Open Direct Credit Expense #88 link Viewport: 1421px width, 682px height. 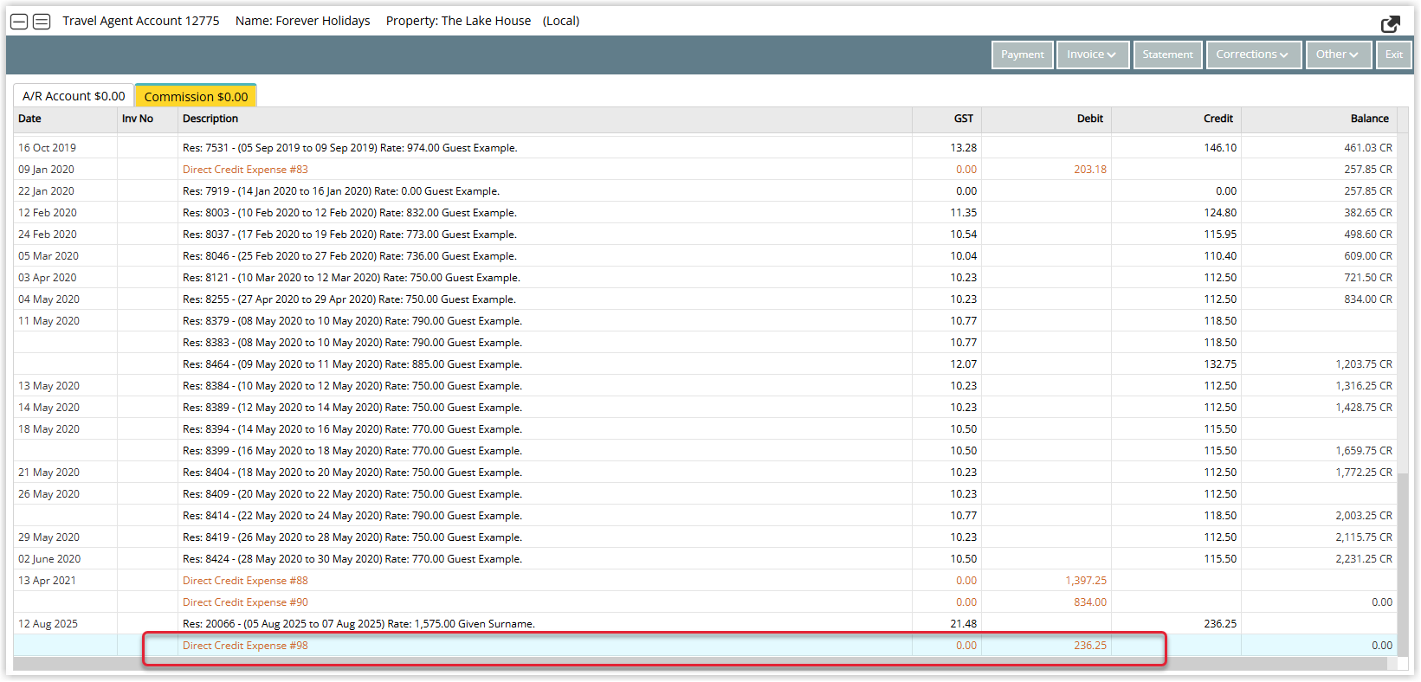(x=245, y=581)
